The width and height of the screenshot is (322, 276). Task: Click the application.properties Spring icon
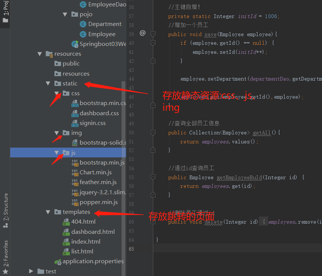click(x=58, y=262)
